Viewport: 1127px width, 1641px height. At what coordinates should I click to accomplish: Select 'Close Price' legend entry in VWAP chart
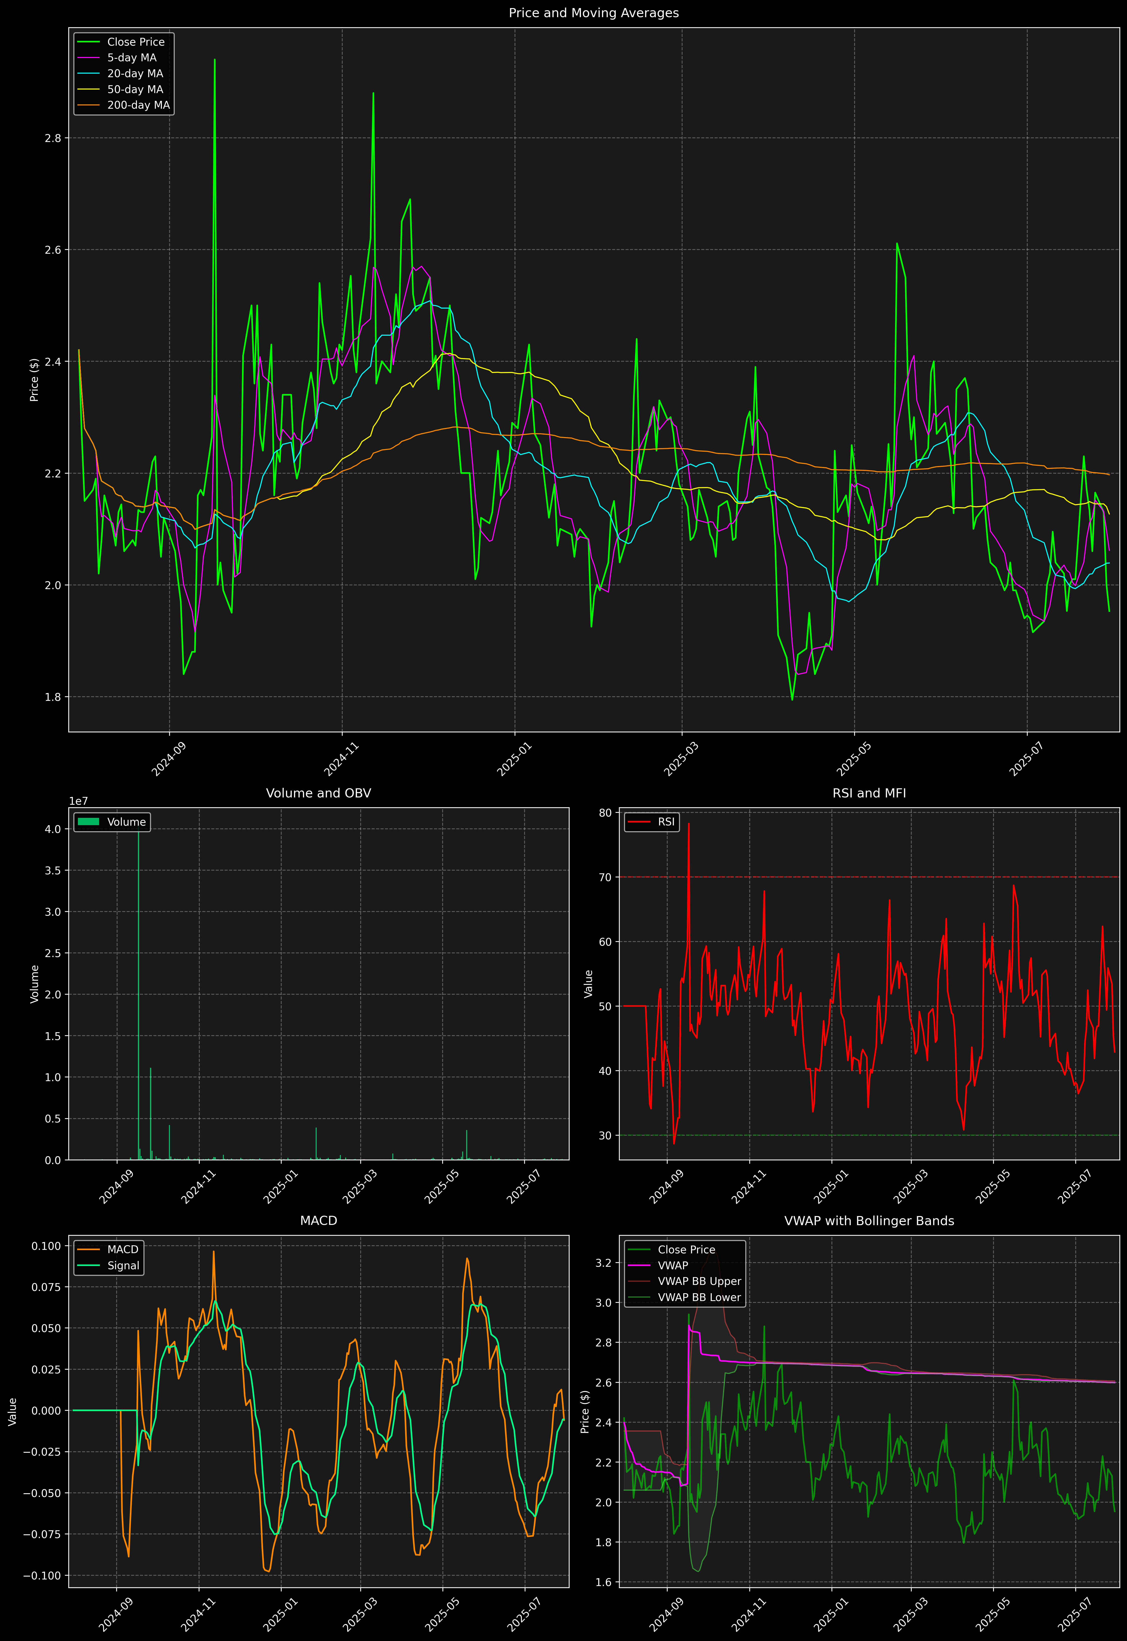coord(672,1250)
